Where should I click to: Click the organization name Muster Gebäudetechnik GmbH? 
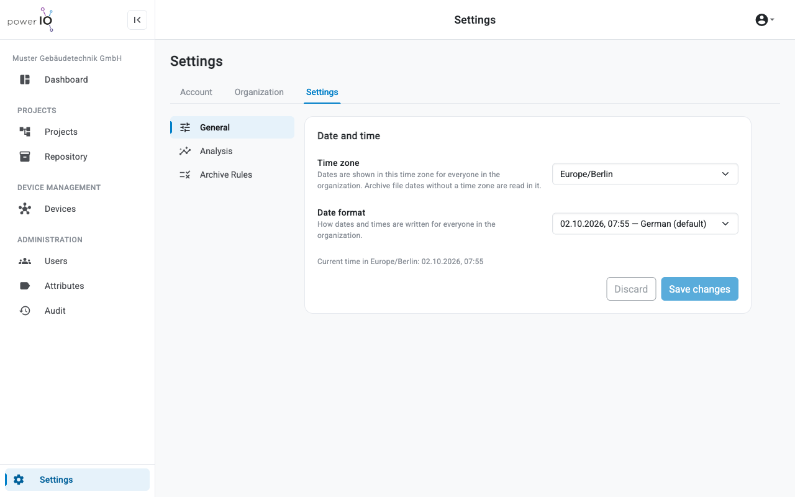[x=67, y=58]
